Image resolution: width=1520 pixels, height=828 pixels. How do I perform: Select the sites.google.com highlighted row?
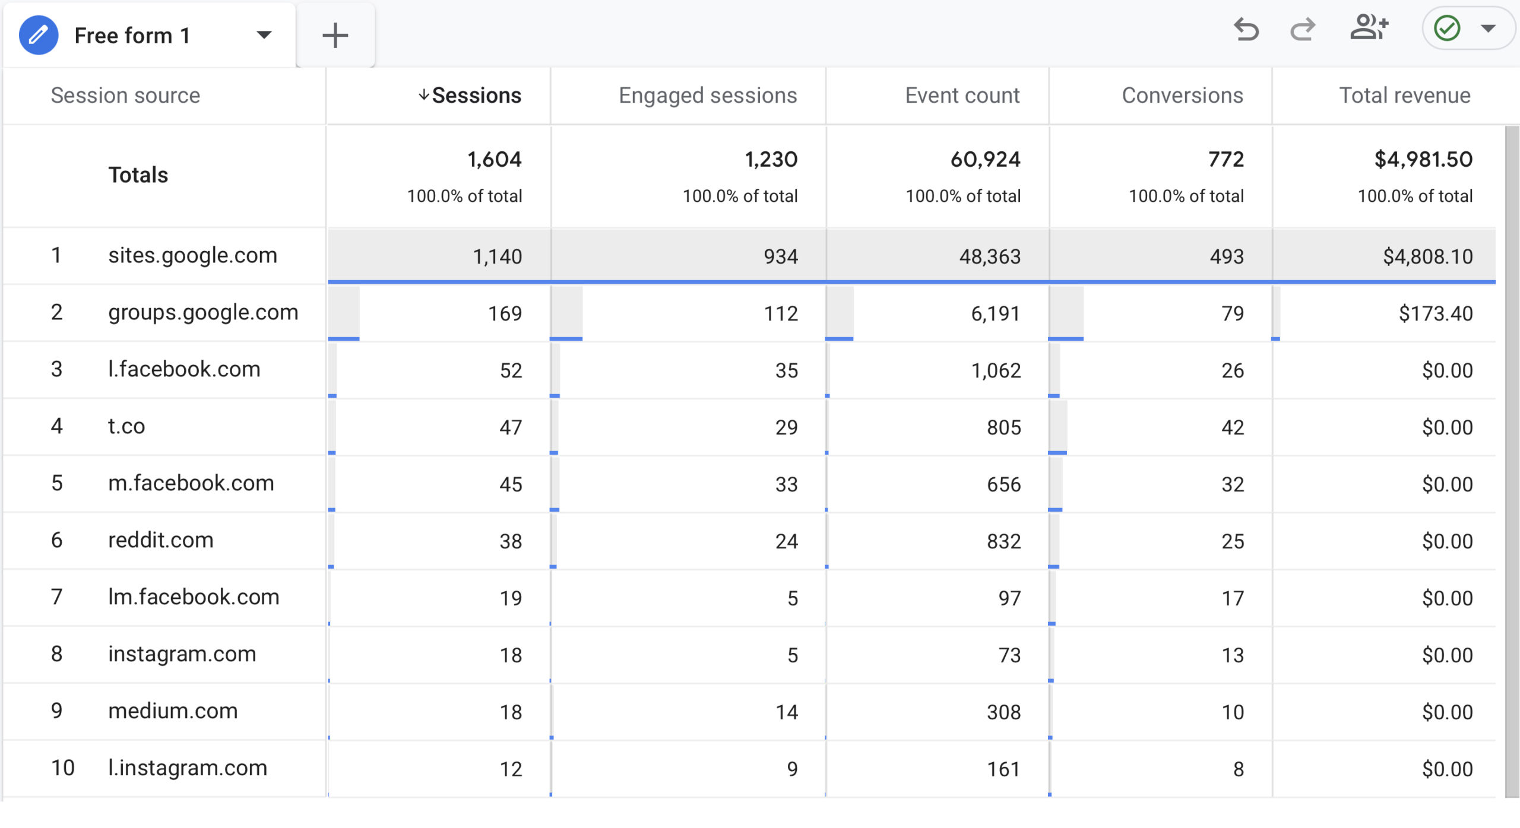(x=192, y=255)
